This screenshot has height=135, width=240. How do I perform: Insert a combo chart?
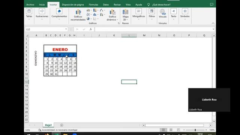(x=102, y=15)
